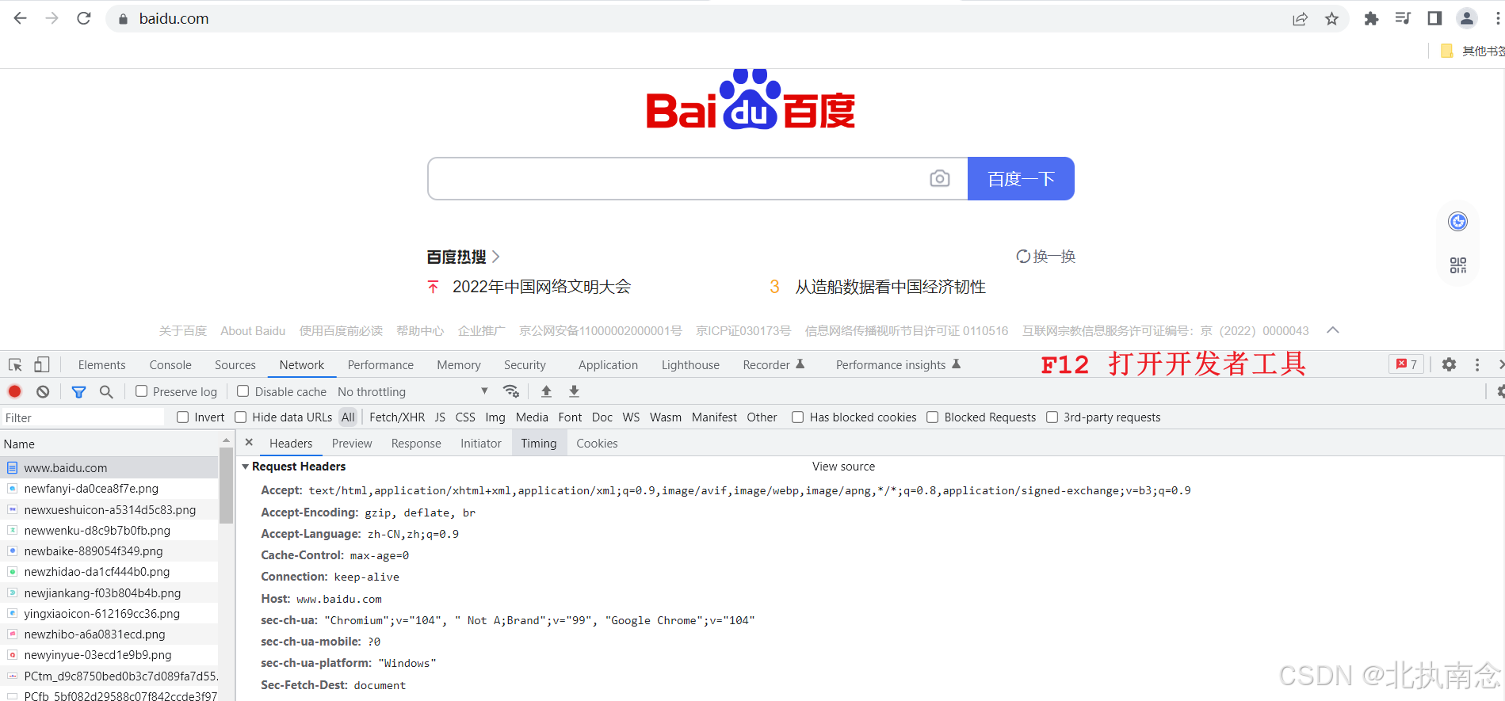Check Blocked Requests
1505x701 pixels.
tap(933, 417)
